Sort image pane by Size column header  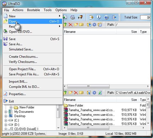click(x=127, y=32)
